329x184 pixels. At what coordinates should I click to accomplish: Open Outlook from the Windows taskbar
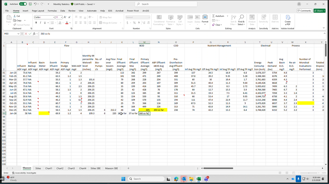(184, 179)
